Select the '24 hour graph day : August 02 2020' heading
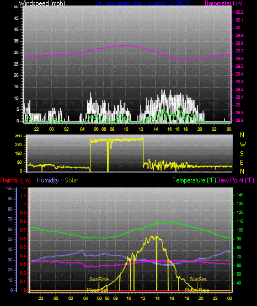 142,3
